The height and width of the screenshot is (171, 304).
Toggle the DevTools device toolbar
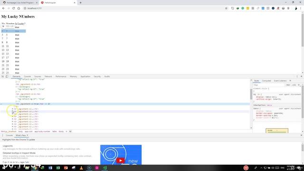coord(7,76)
